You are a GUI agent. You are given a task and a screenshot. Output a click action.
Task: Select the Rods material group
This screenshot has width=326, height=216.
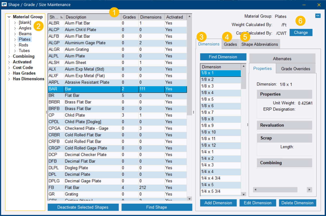(x=23, y=45)
